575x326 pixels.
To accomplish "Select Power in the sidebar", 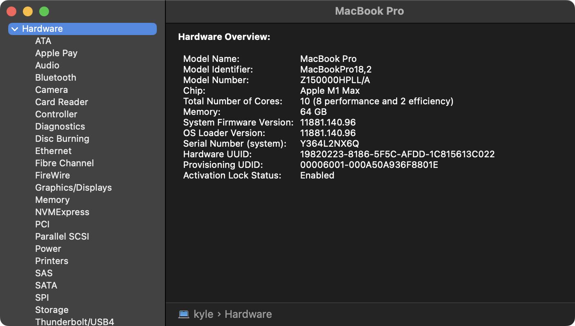I will click(48, 249).
